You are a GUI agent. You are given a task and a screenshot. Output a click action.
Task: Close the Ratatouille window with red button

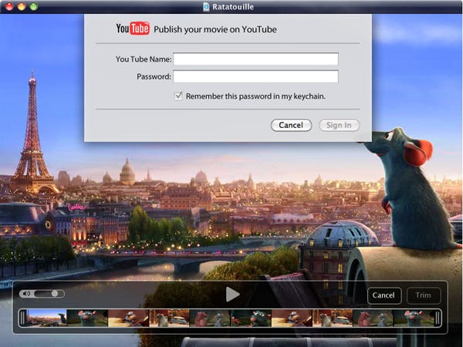point(9,6)
